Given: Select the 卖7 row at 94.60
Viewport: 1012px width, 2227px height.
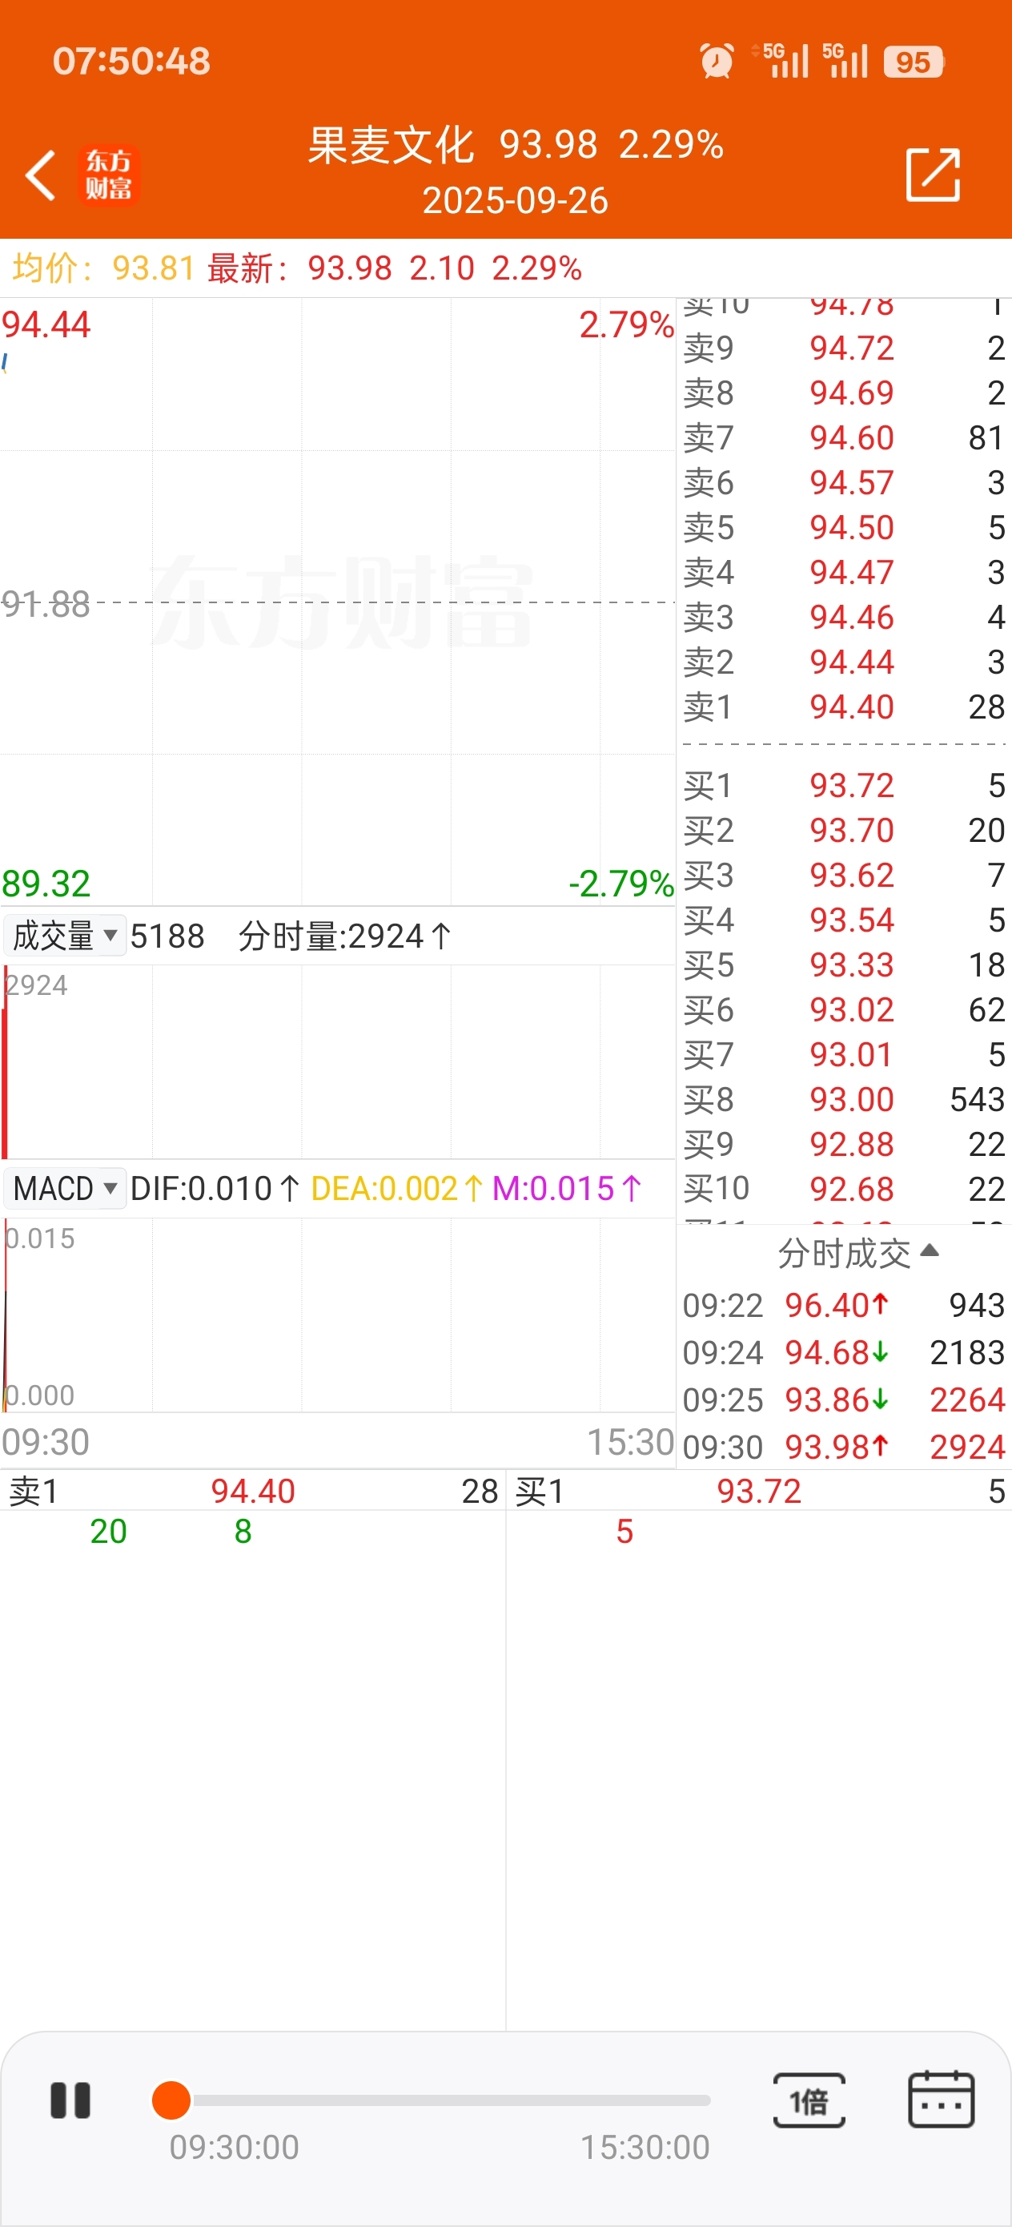Looking at the screenshot, I should 844,437.
